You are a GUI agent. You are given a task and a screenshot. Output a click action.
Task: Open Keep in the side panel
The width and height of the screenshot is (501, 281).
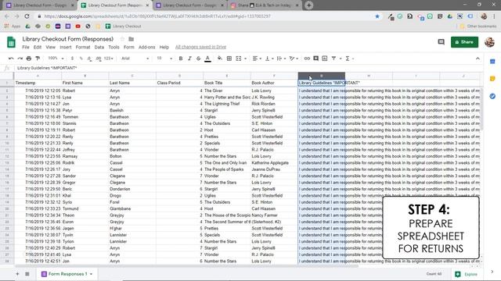click(492, 79)
